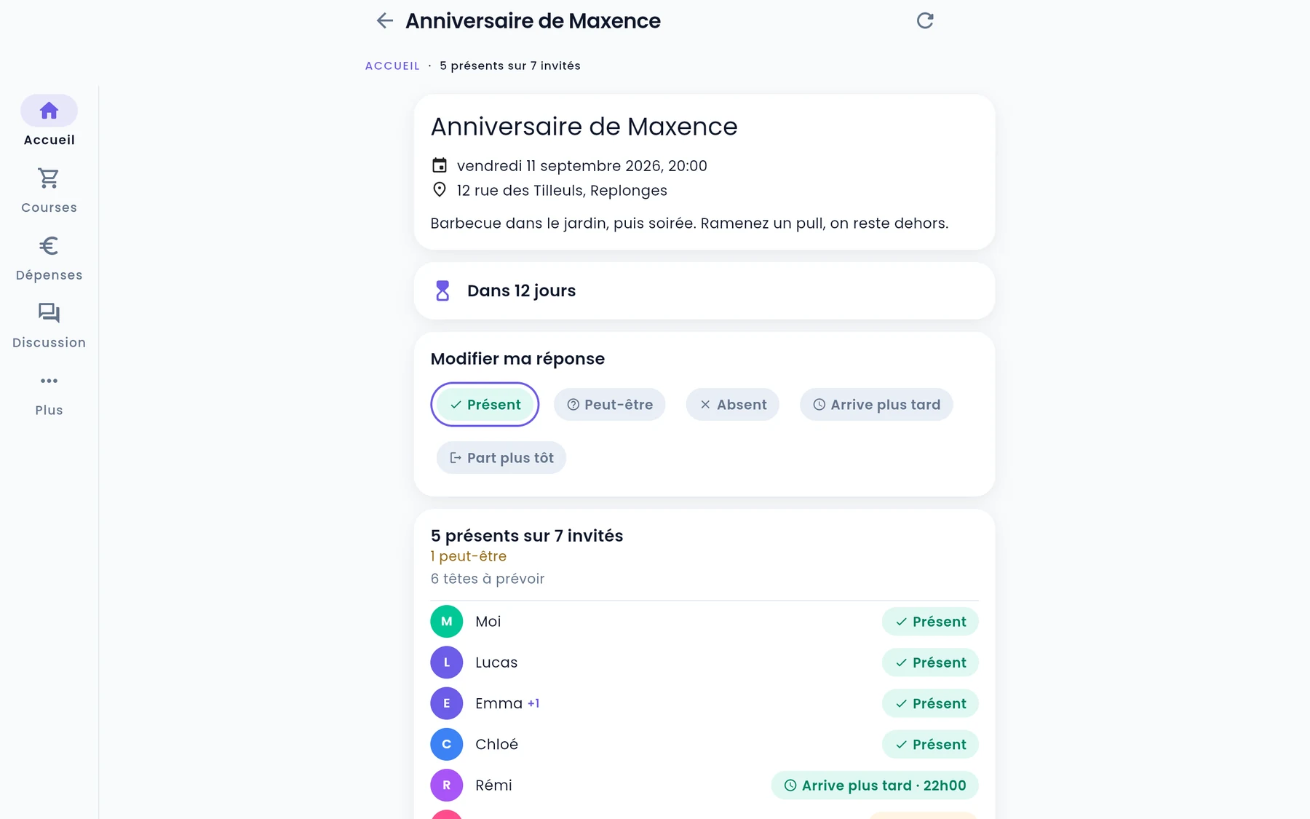Click the name Rémi in the guest list

click(x=493, y=786)
